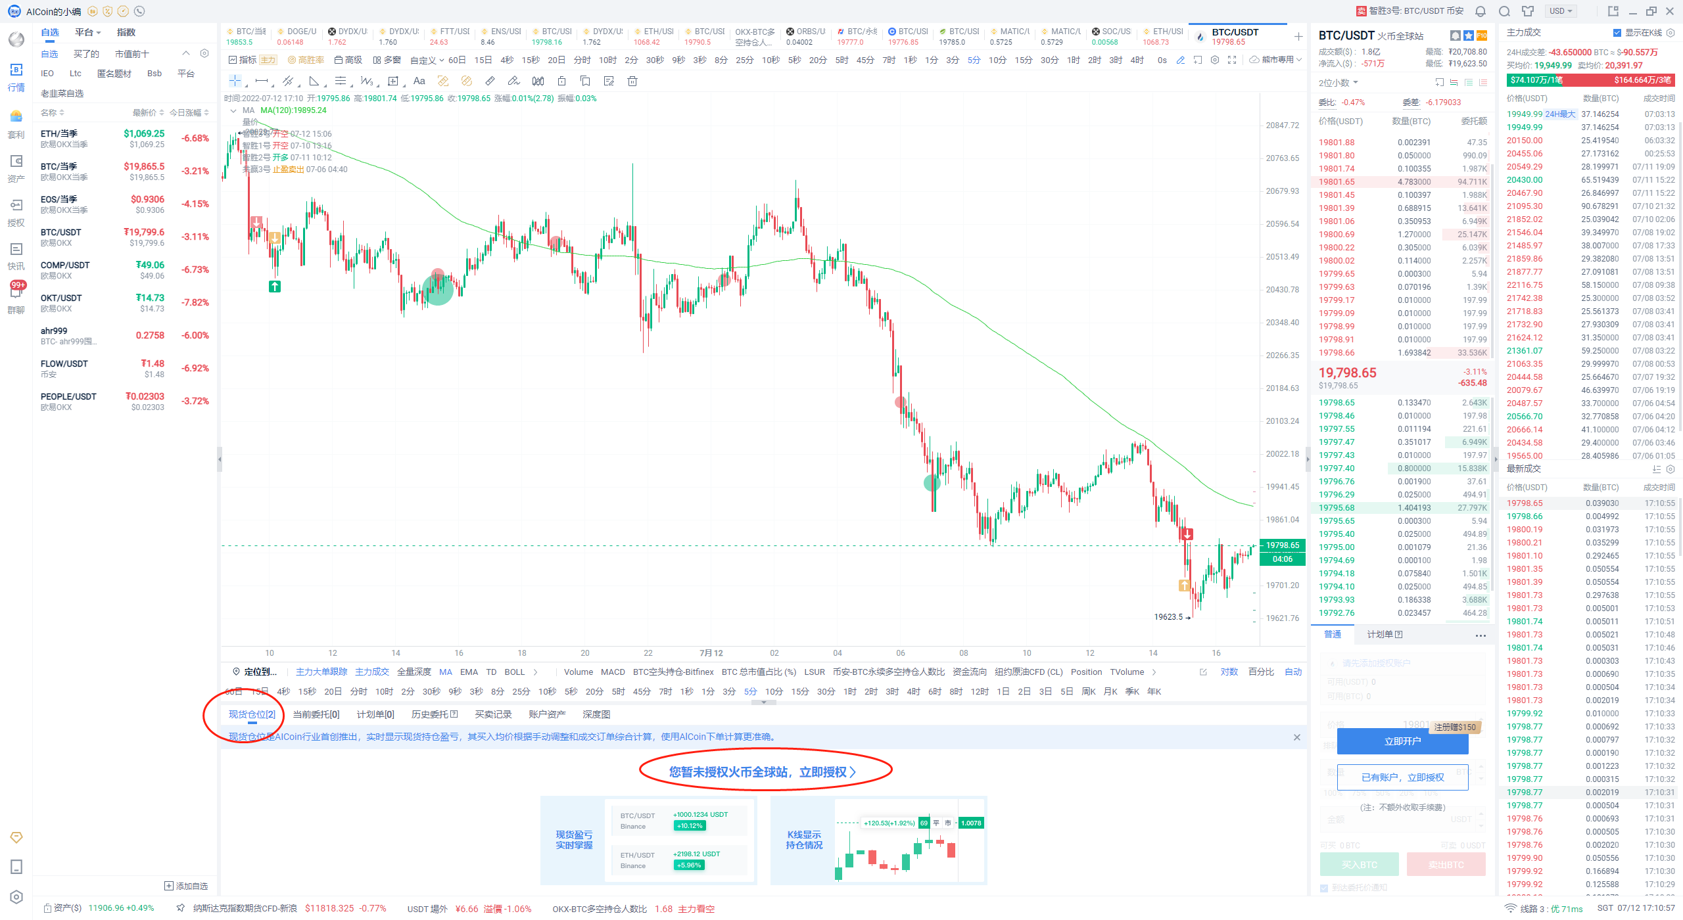This screenshot has height=920, width=1683.
Task: Select the crosshair cursor drawing tool
Action: tap(235, 81)
